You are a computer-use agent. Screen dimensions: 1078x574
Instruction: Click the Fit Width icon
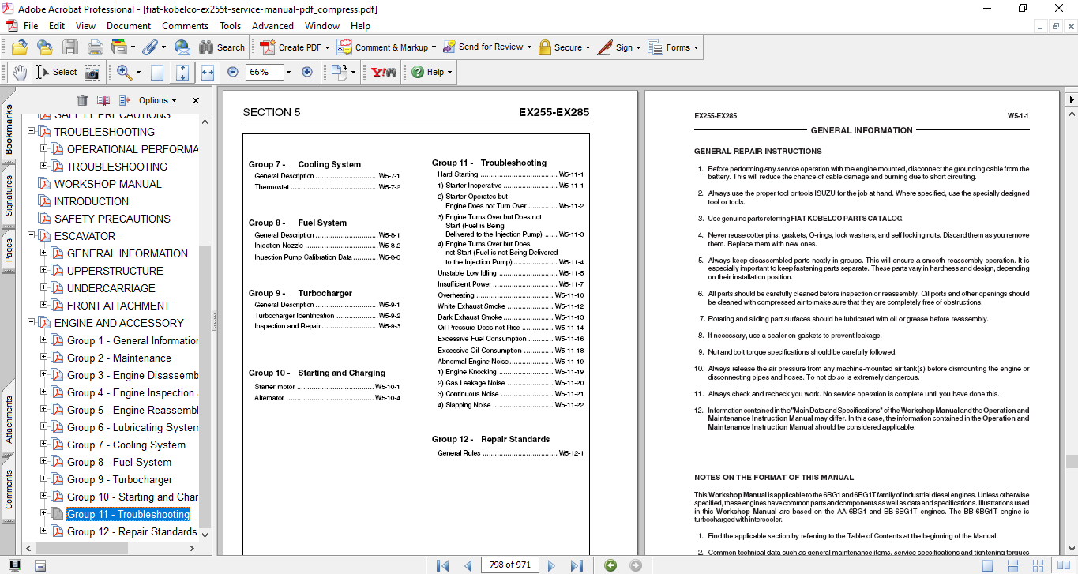[208, 72]
